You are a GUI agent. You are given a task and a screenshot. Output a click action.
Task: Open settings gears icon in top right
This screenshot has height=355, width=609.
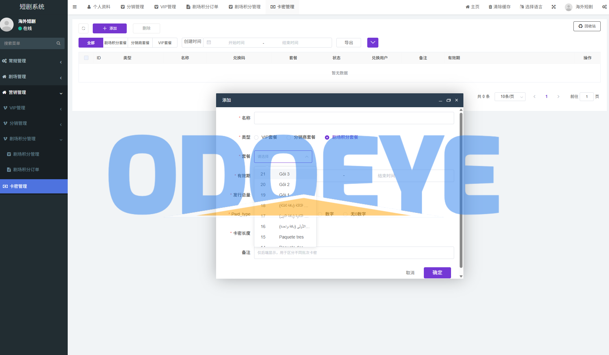tap(604, 7)
